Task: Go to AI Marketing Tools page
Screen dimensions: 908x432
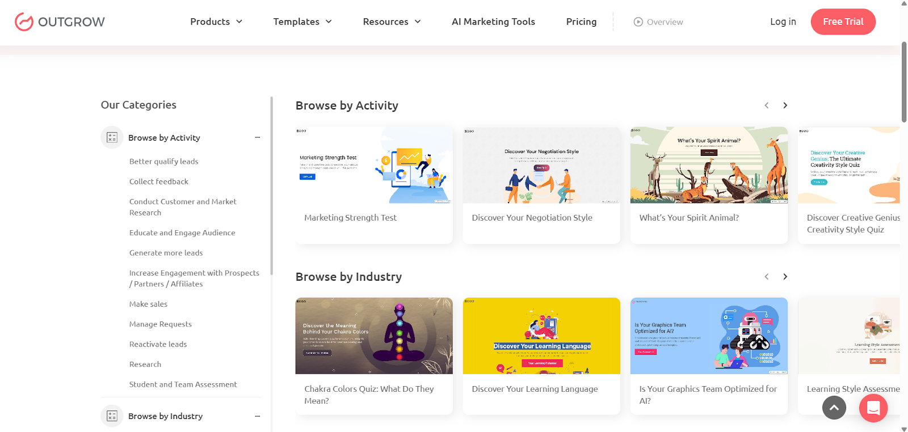Action: coord(493,22)
